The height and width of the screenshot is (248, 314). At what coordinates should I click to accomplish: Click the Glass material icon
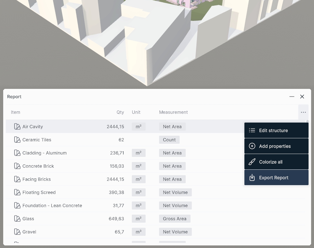pyautogui.click(x=17, y=219)
